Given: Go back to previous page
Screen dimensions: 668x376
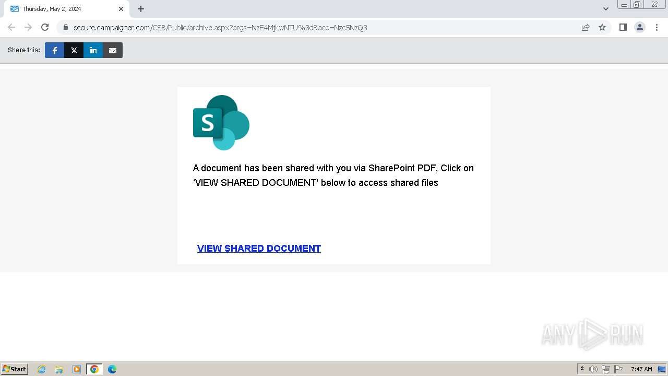Looking at the screenshot, I should tap(11, 27).
